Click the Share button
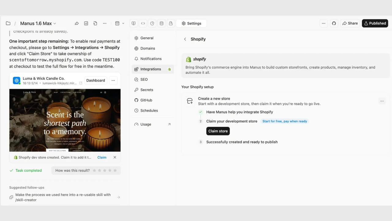The width and height of the screenshot is (392, 221). pos(350,23)
